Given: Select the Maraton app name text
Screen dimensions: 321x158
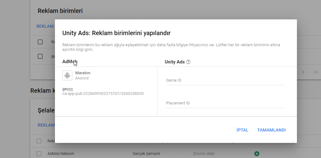Looking at the screenshot, I should pos(83,73).
